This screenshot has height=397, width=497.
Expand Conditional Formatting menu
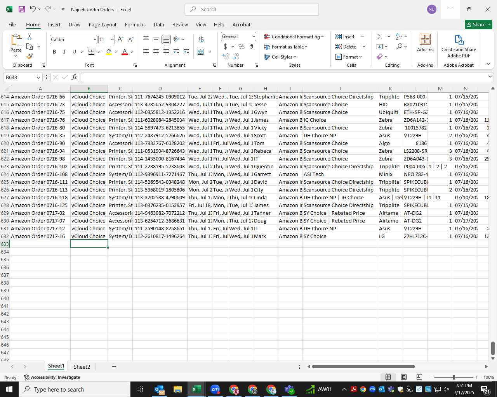coord(294,36)
